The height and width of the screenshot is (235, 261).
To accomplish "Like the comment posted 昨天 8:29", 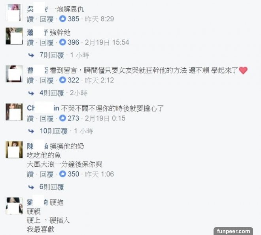I will click(x=30, y=19).
